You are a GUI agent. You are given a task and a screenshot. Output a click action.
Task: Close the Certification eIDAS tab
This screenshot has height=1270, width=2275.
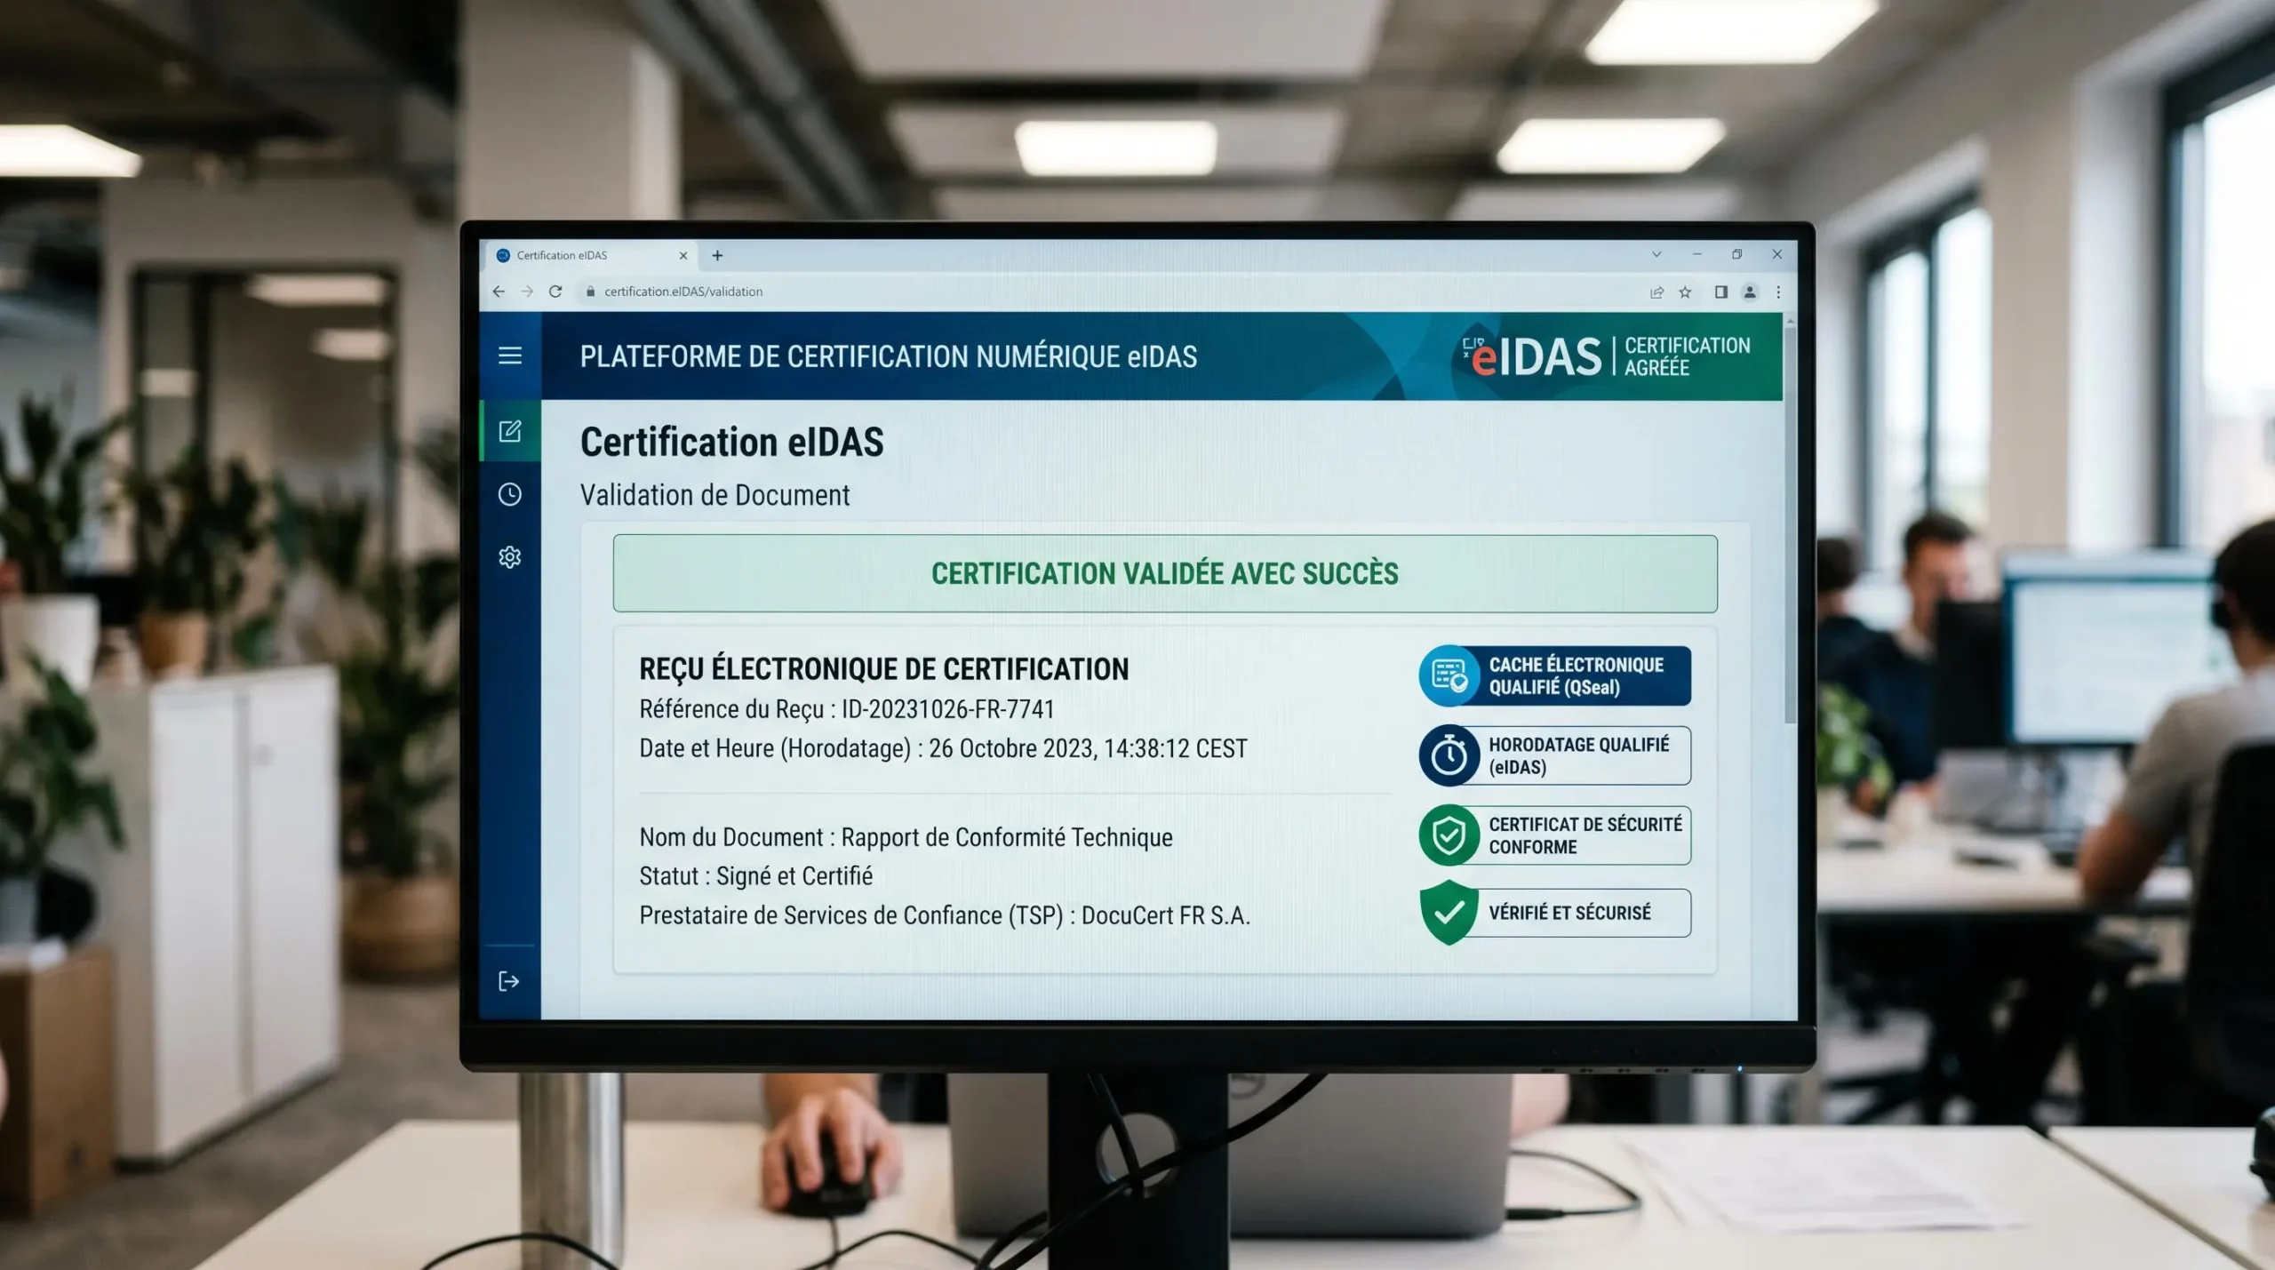coord(683,256)
